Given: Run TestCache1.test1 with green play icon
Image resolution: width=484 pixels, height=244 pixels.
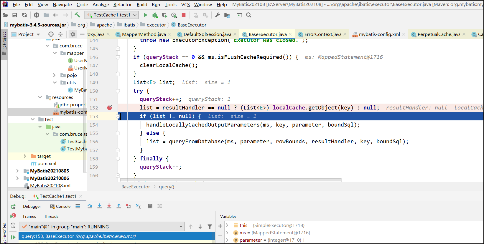Looking at the screenshot, I should [145, 15].
